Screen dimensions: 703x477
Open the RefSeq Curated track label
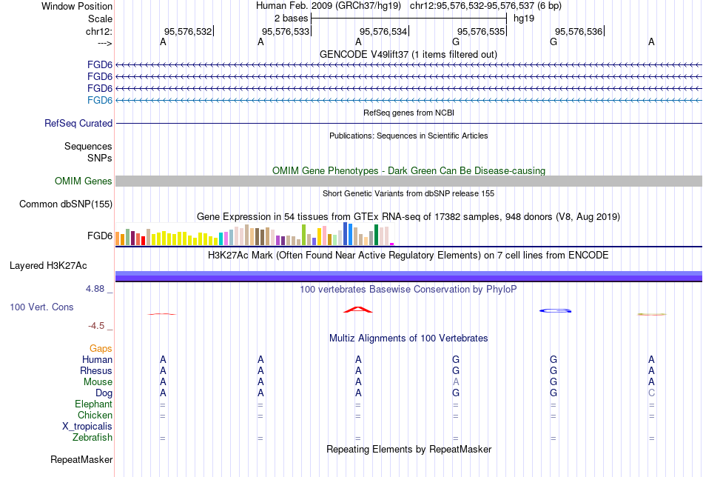pos(78,124)
